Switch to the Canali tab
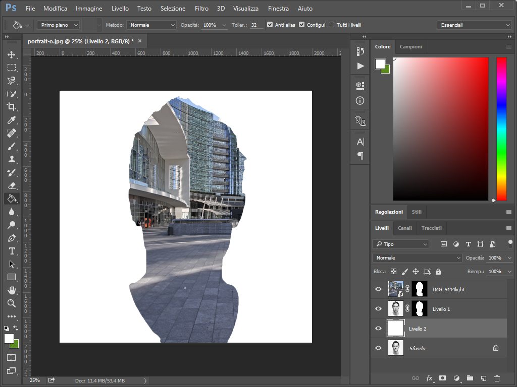 pos(404,228)
